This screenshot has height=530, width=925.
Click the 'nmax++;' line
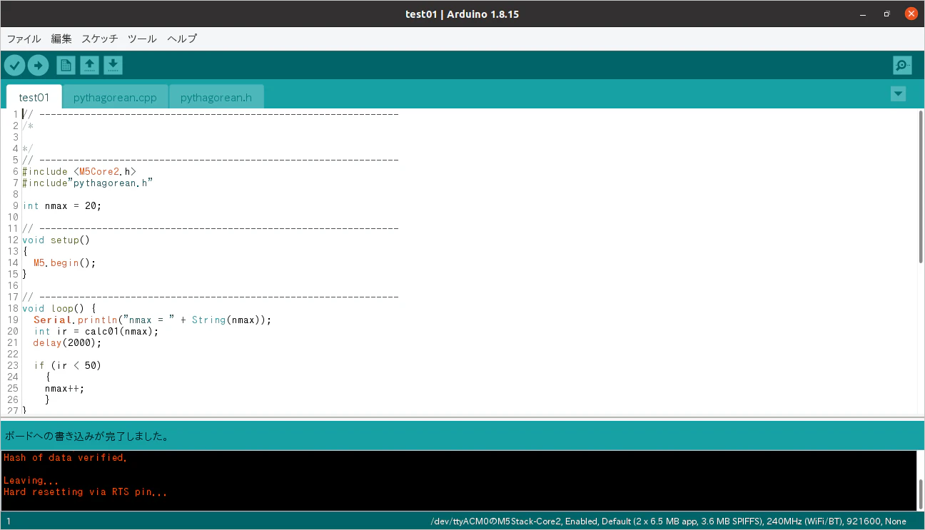(x=64, y=388)
